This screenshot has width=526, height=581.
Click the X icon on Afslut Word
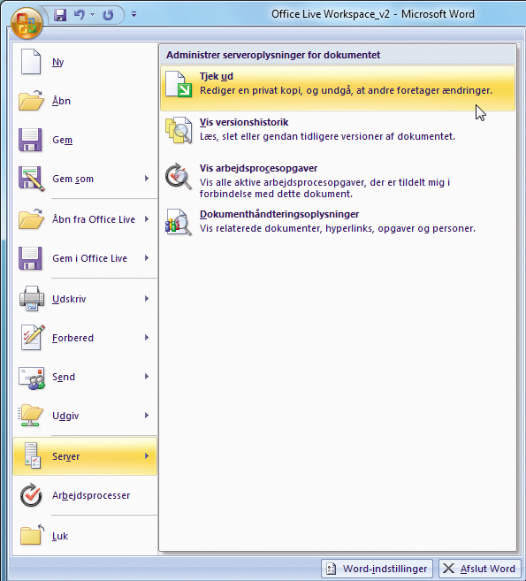click(x=448, y=568)
